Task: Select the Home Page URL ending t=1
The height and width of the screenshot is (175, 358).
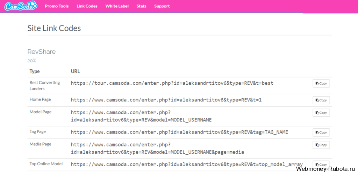Action: coord(166,100)
